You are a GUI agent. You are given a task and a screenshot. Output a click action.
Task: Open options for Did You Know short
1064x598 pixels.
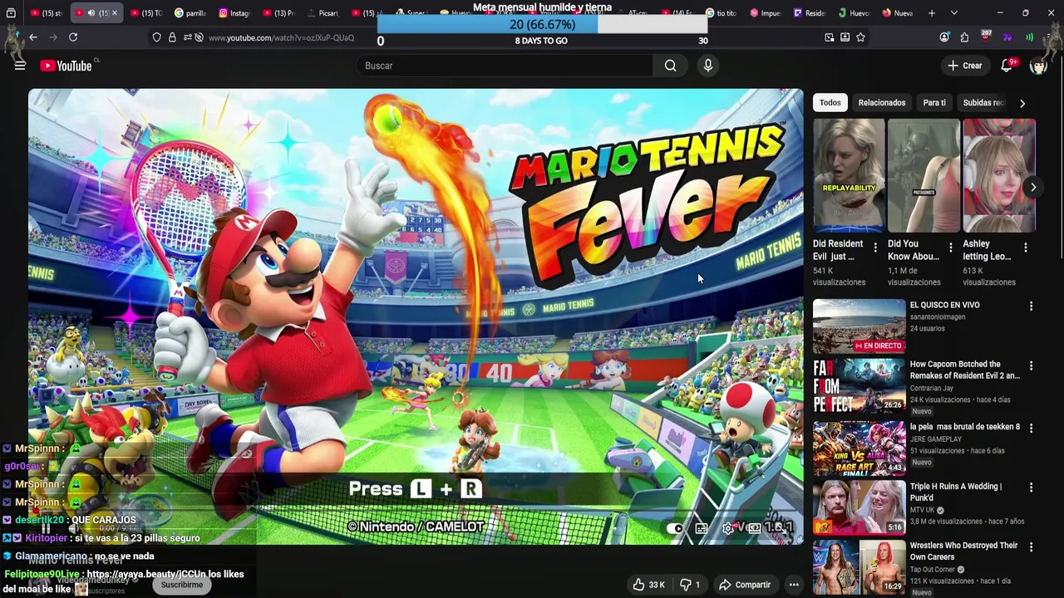tap(950, 248)
